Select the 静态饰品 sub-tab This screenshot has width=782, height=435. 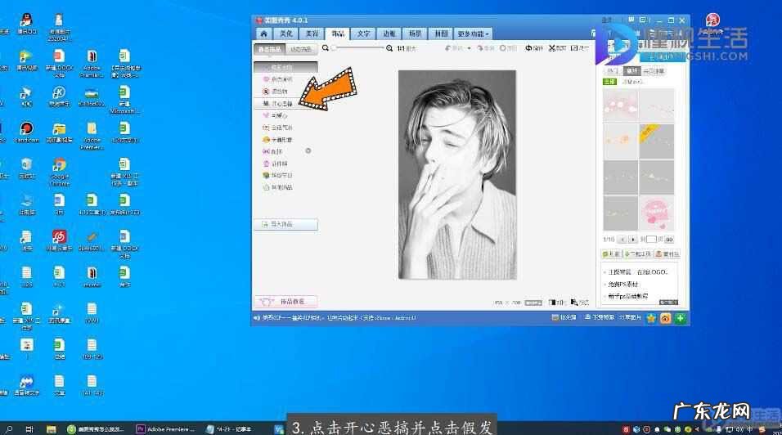(x=270, y=49)
